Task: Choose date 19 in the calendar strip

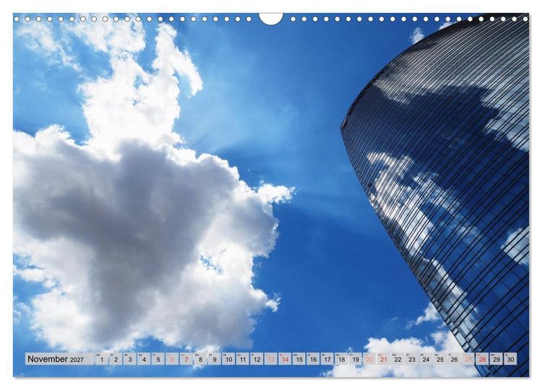Action: (x=356, y=359)
